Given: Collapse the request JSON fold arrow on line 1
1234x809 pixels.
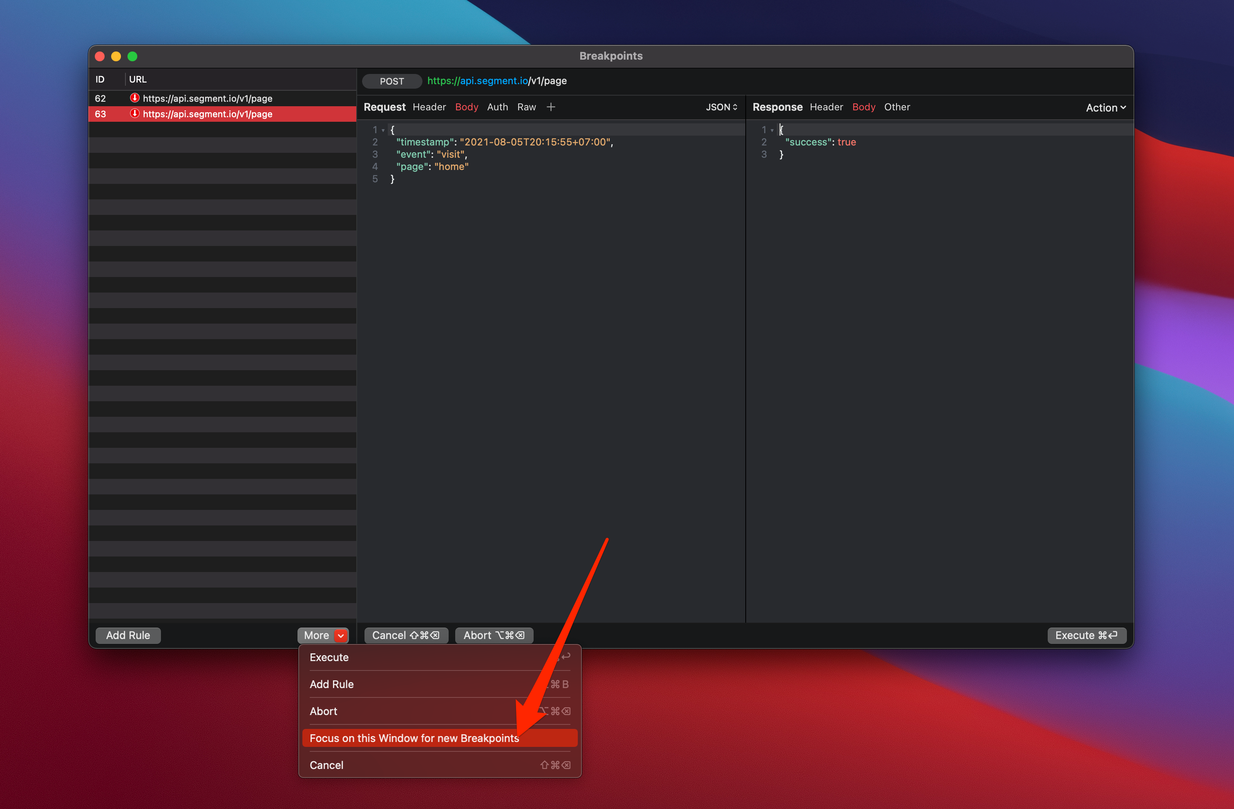Looking at the screenshot, I should pos(383,130).
